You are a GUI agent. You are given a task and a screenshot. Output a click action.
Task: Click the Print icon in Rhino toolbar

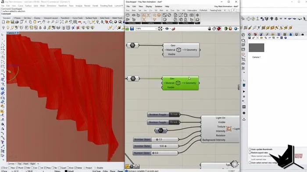[17, 22]
